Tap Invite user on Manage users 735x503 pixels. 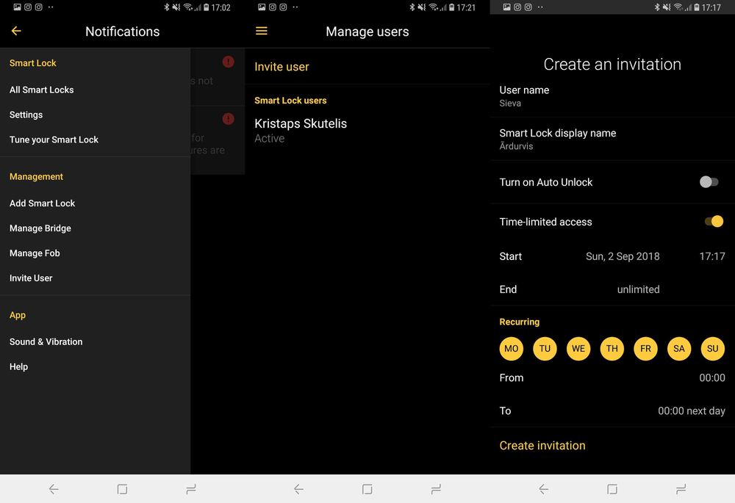(282, 67)
